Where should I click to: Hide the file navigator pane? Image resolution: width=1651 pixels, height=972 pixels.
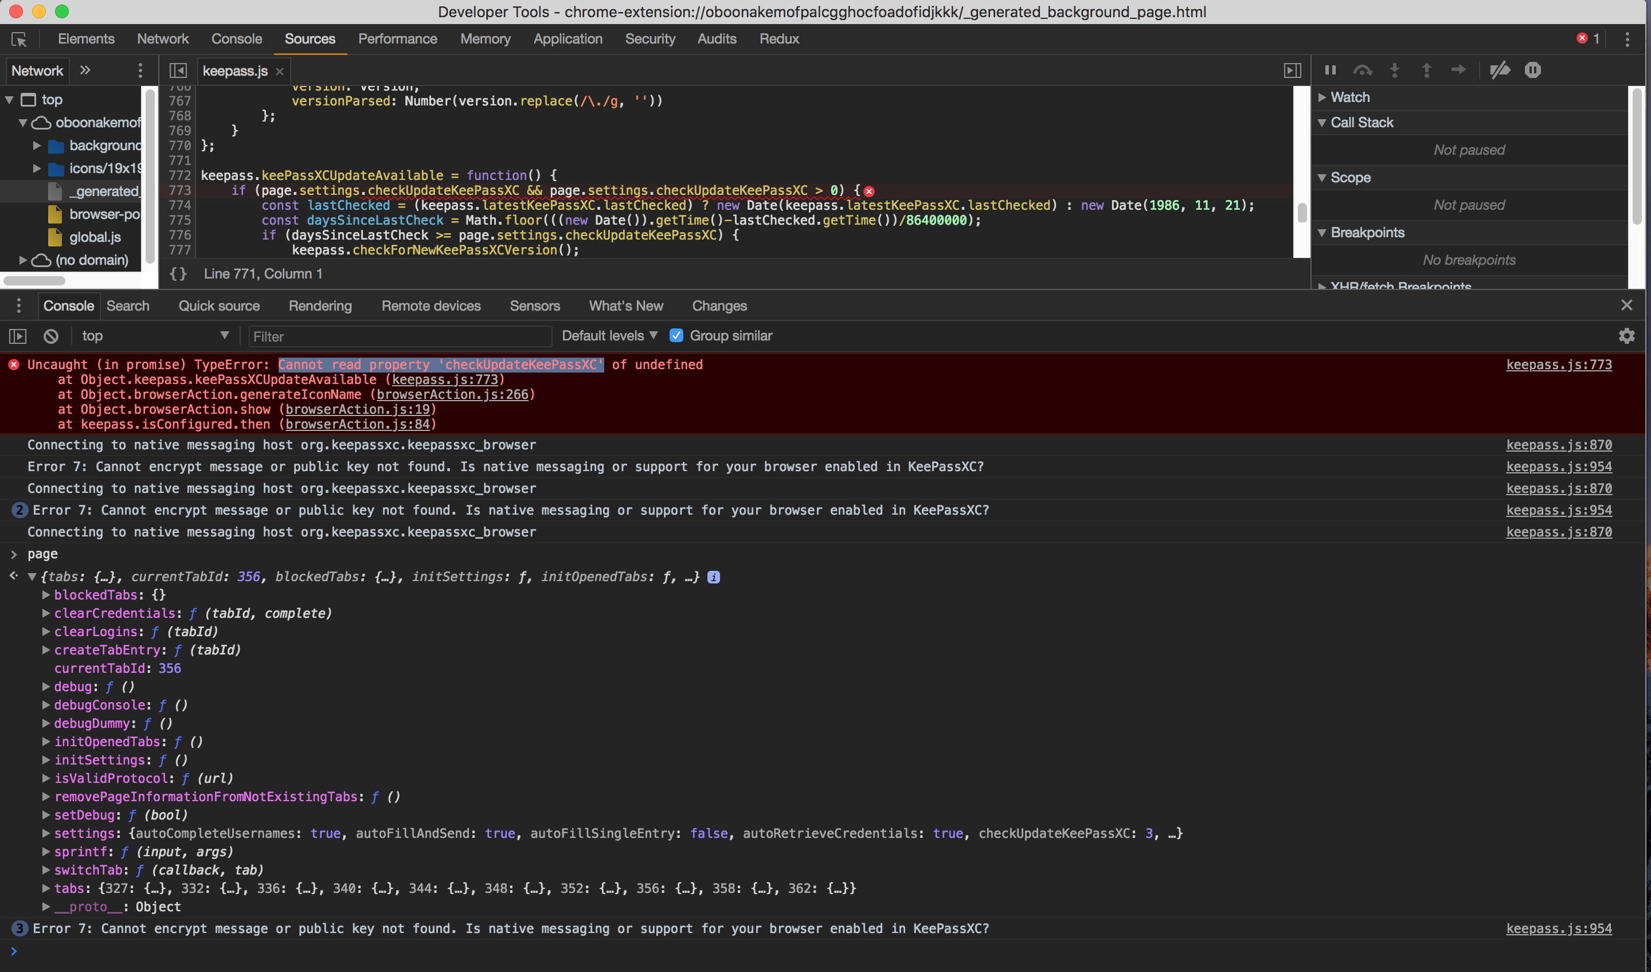click(178, 70)
